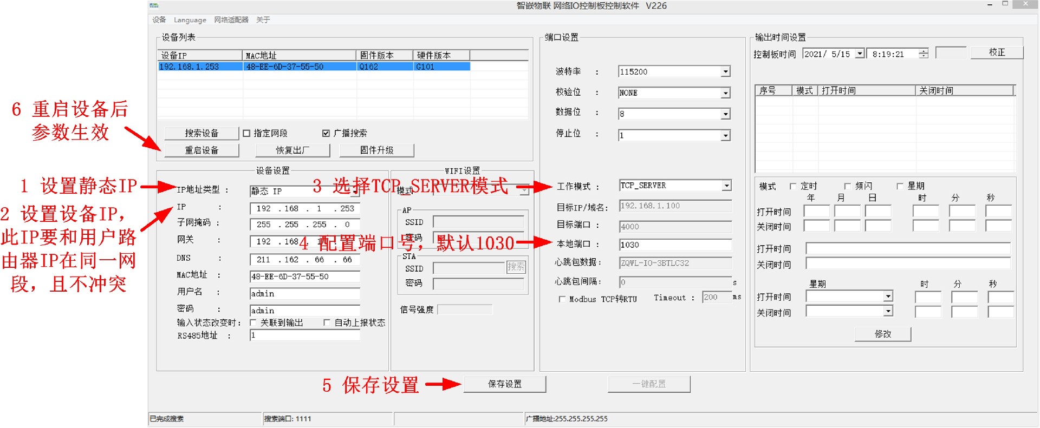Enable the 指定网段 checkbox

247,133
